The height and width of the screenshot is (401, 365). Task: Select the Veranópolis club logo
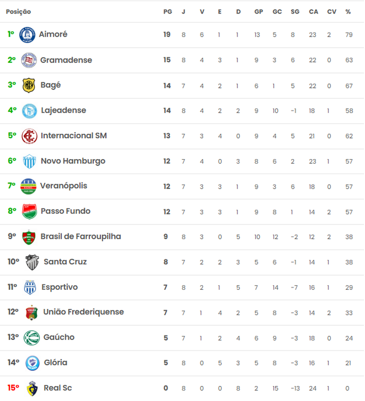28,186
